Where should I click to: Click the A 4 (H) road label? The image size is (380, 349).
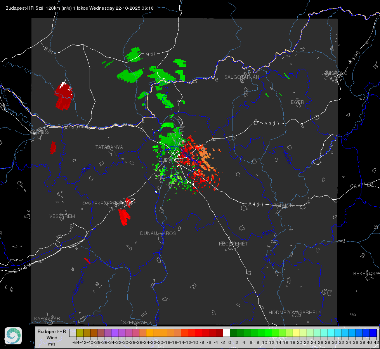point(256,204)
